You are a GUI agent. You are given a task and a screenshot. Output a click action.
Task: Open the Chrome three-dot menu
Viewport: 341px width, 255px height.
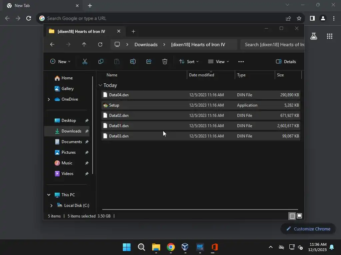click(334, 19)
